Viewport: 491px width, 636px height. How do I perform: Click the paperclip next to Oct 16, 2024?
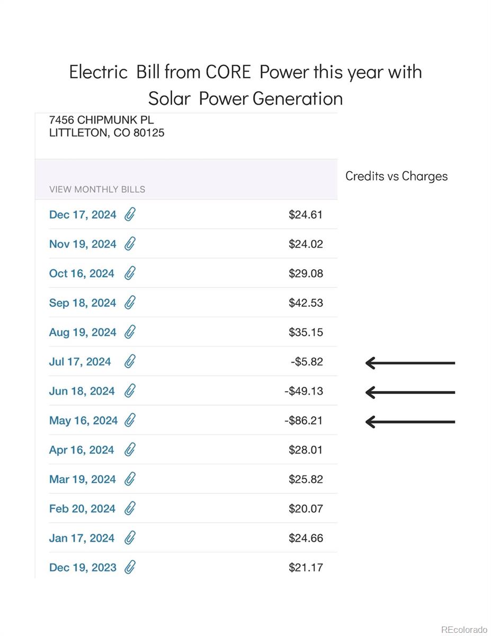click(x=130, y=273)
